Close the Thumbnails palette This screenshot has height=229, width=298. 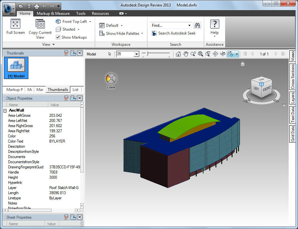point(80,53)
